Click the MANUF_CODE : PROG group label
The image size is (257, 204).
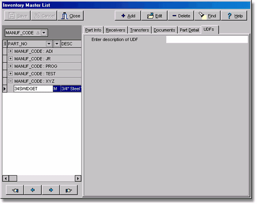[36, 66]
